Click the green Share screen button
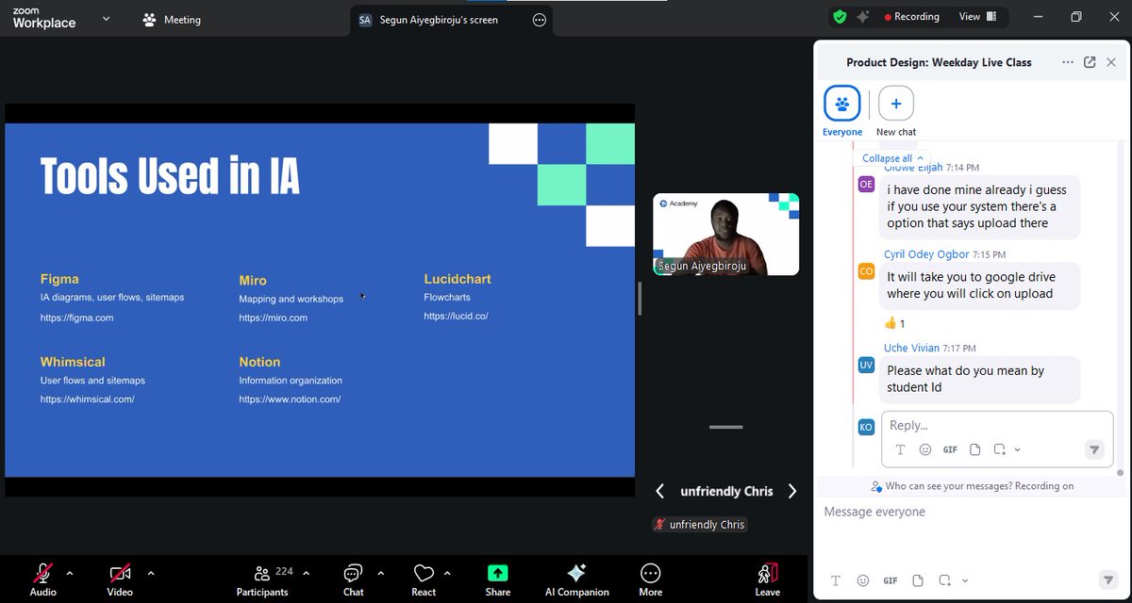 click(498, 579)
